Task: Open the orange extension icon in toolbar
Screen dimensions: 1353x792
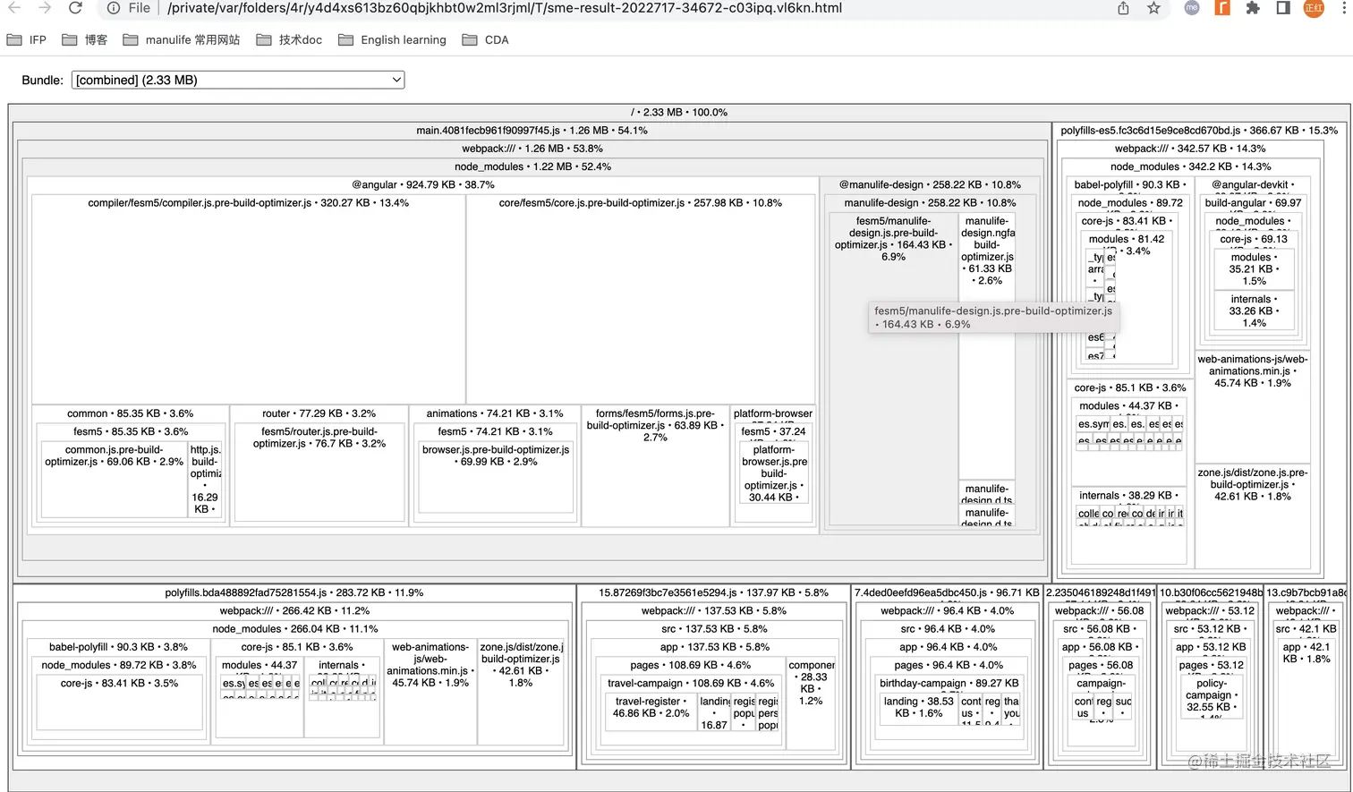Action: click(1222, 7)
